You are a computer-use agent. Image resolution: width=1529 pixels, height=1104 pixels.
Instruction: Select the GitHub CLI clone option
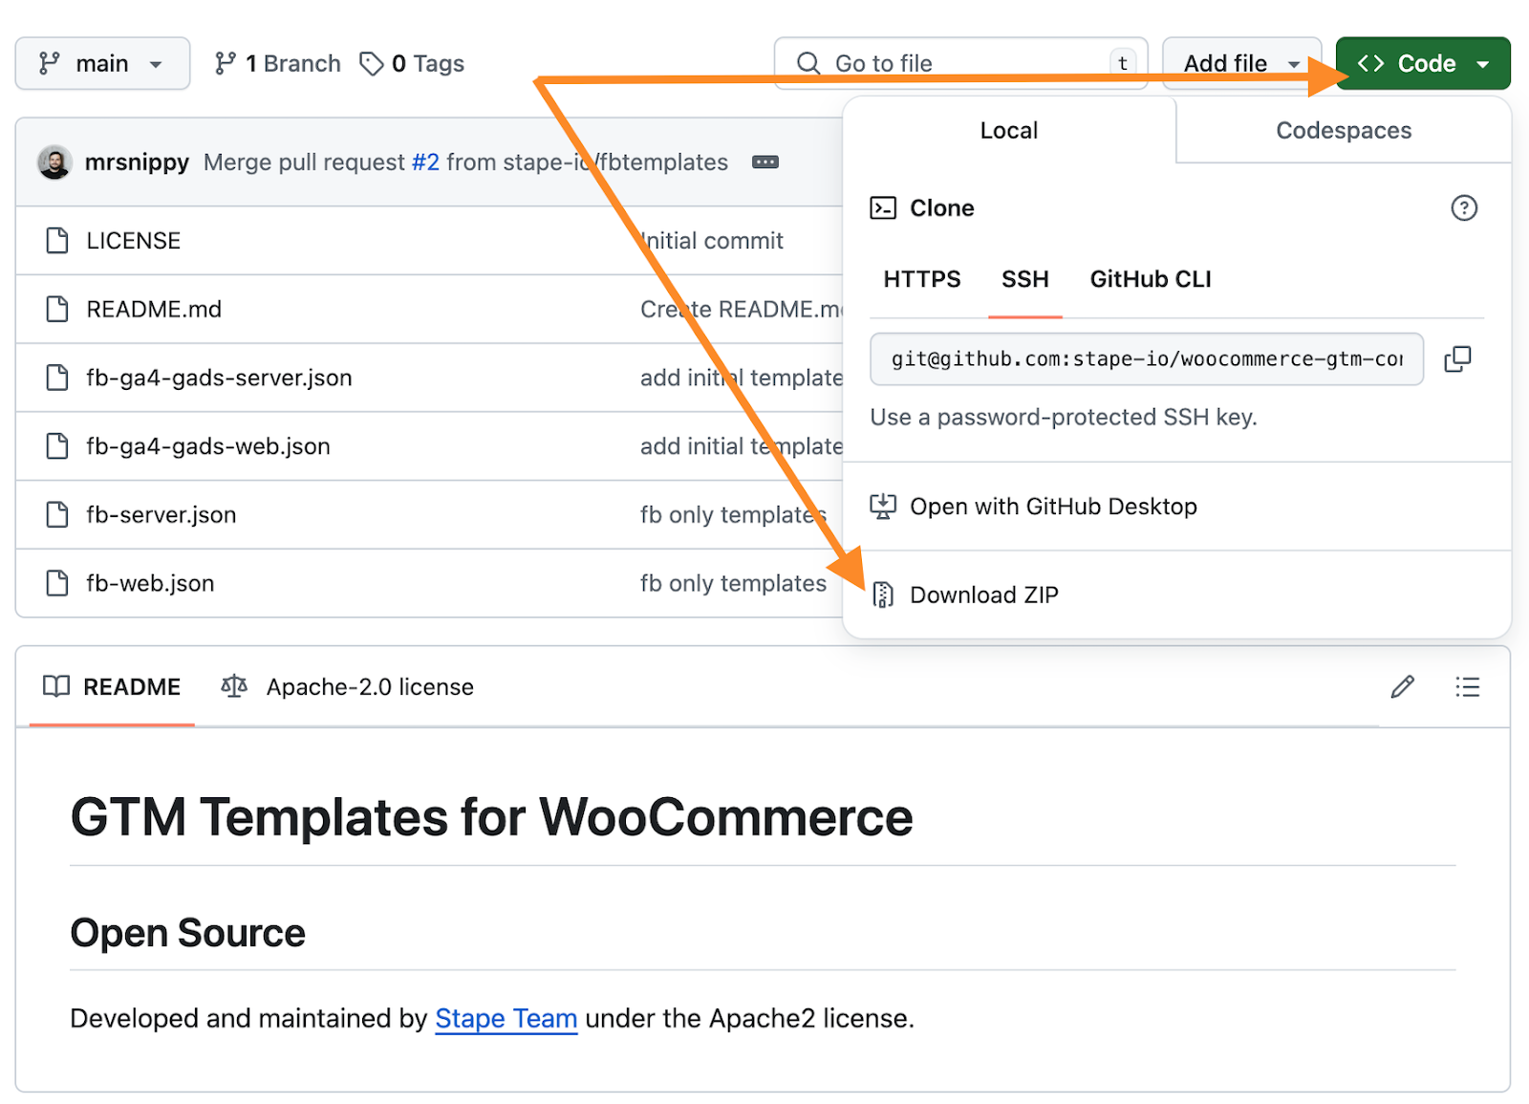coord(1151,279)
